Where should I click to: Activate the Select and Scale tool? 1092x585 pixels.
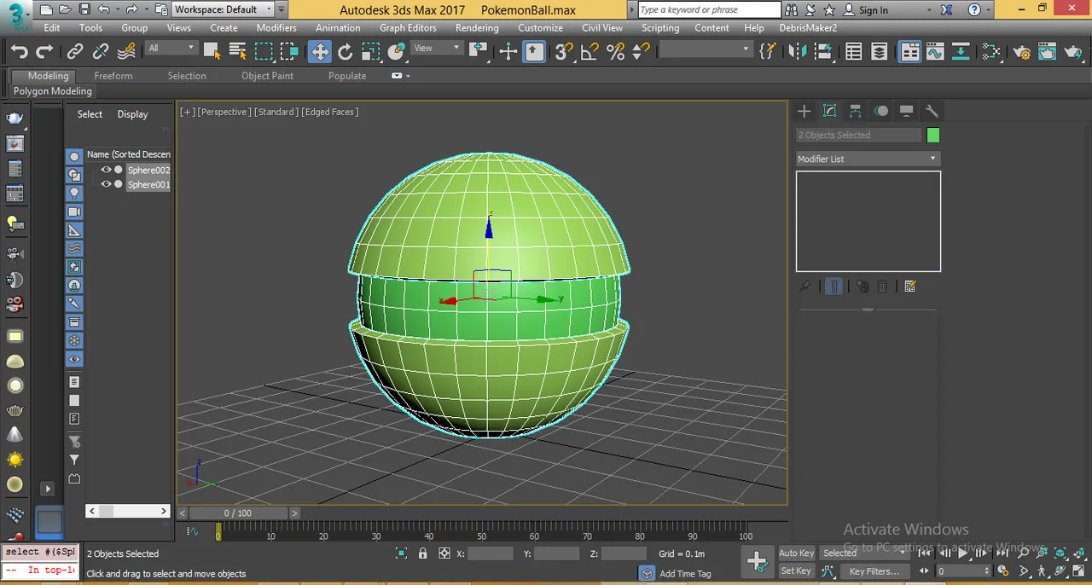click(x=370, y=52)
